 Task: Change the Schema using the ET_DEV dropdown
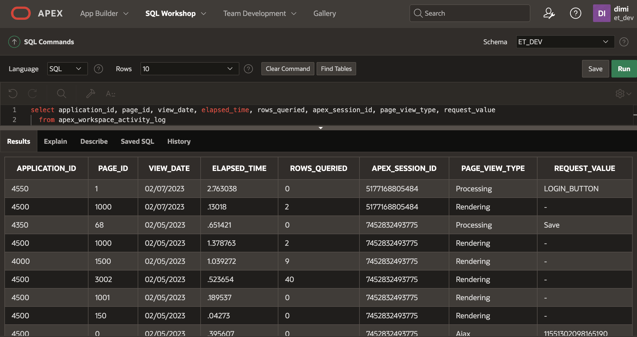pos(565,42)
